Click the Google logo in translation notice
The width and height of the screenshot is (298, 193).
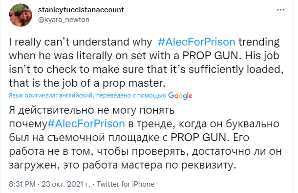click(180, 96)
